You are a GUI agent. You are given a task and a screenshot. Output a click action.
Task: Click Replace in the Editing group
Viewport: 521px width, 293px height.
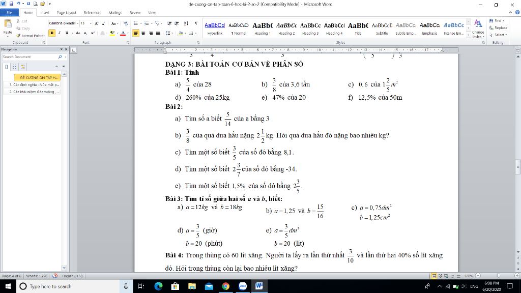pos(498,27)
